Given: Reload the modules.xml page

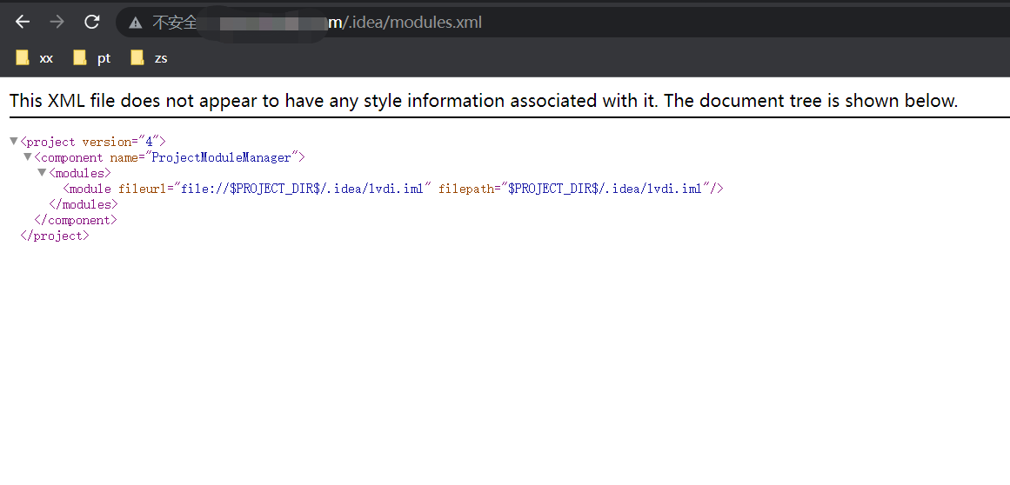Looking at the screenshot, I should (92, 23).
